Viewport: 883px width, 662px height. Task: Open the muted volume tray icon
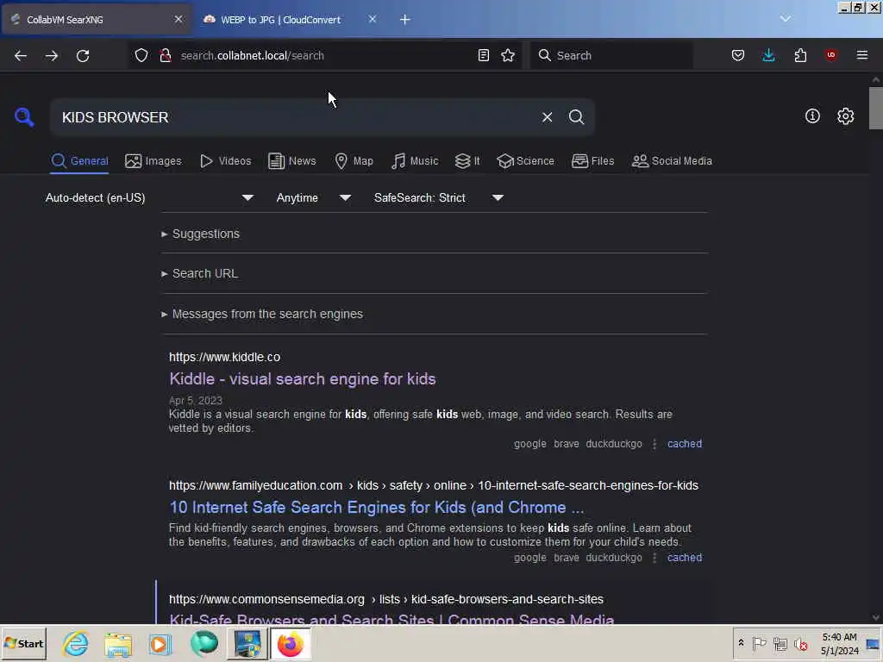click(801, 643)
